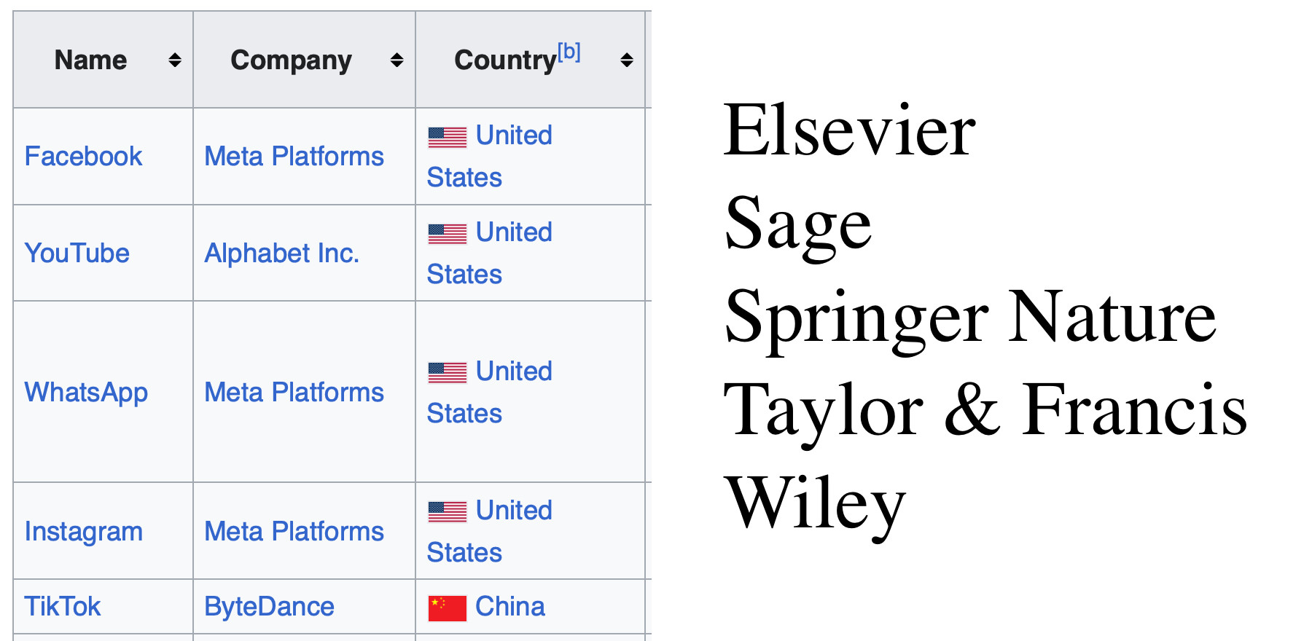This screenshot has width=1312, height=641.
Task: Click the US flag in the Instagram row
Action: [447, 512]
